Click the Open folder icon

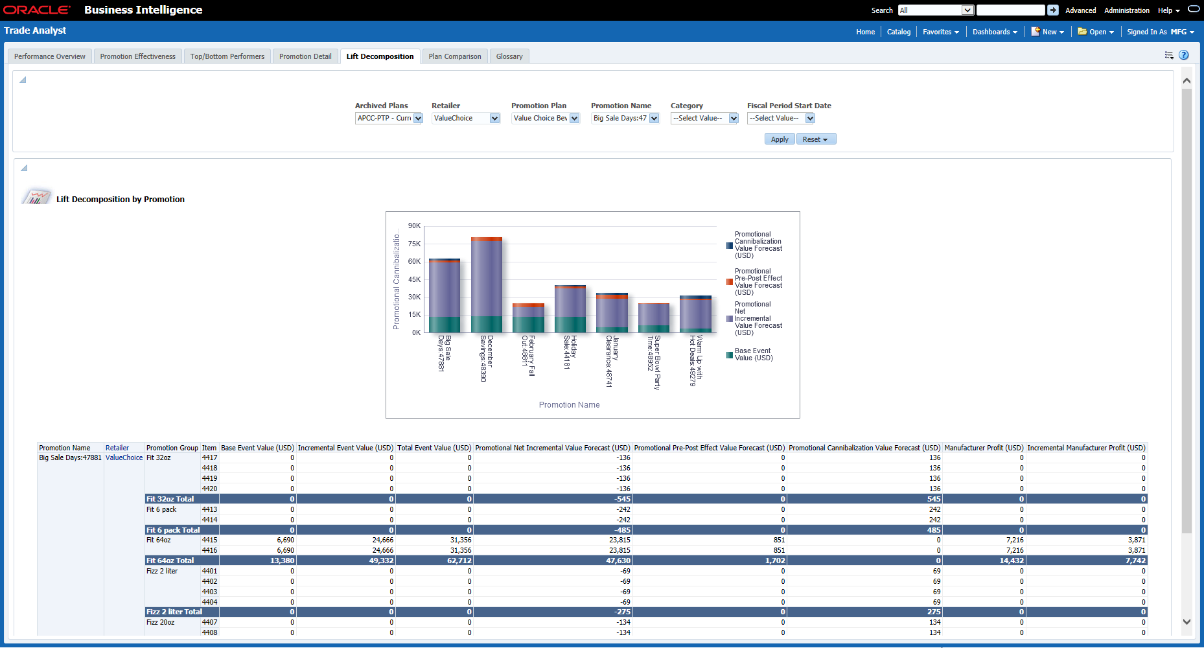[x=1082, y=31]
